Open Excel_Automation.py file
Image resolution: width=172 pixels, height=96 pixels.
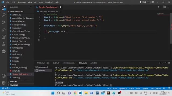coord(21,45)
